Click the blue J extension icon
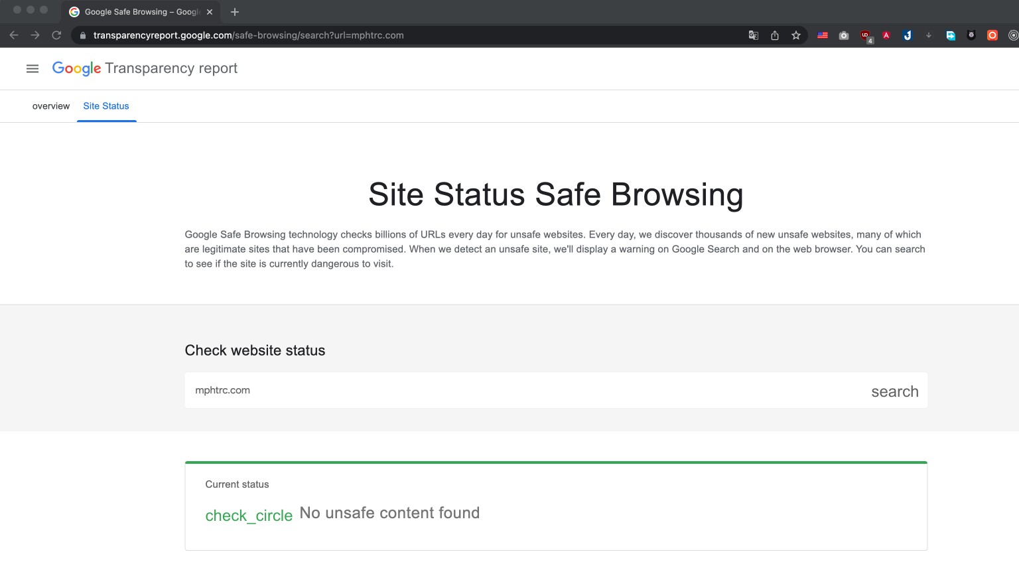This screenshot has width=1019, height=564. coord(908,35)
